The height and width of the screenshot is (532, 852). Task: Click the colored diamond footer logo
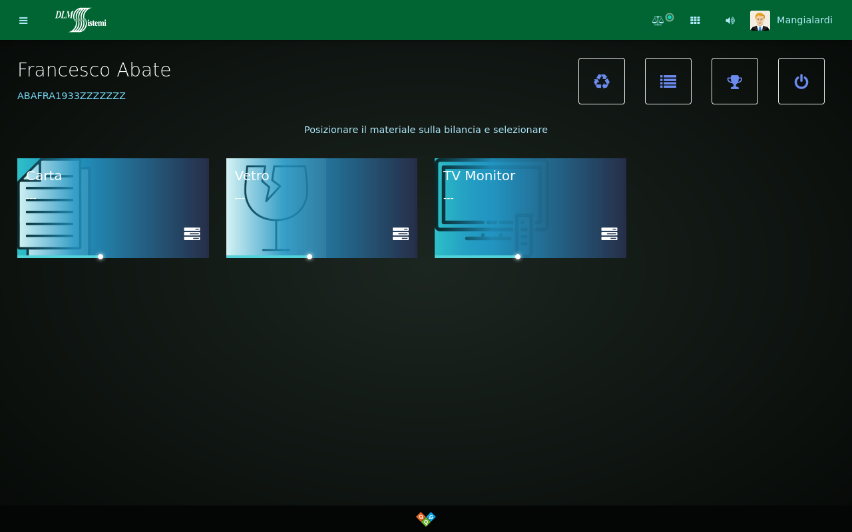[426, 519]
